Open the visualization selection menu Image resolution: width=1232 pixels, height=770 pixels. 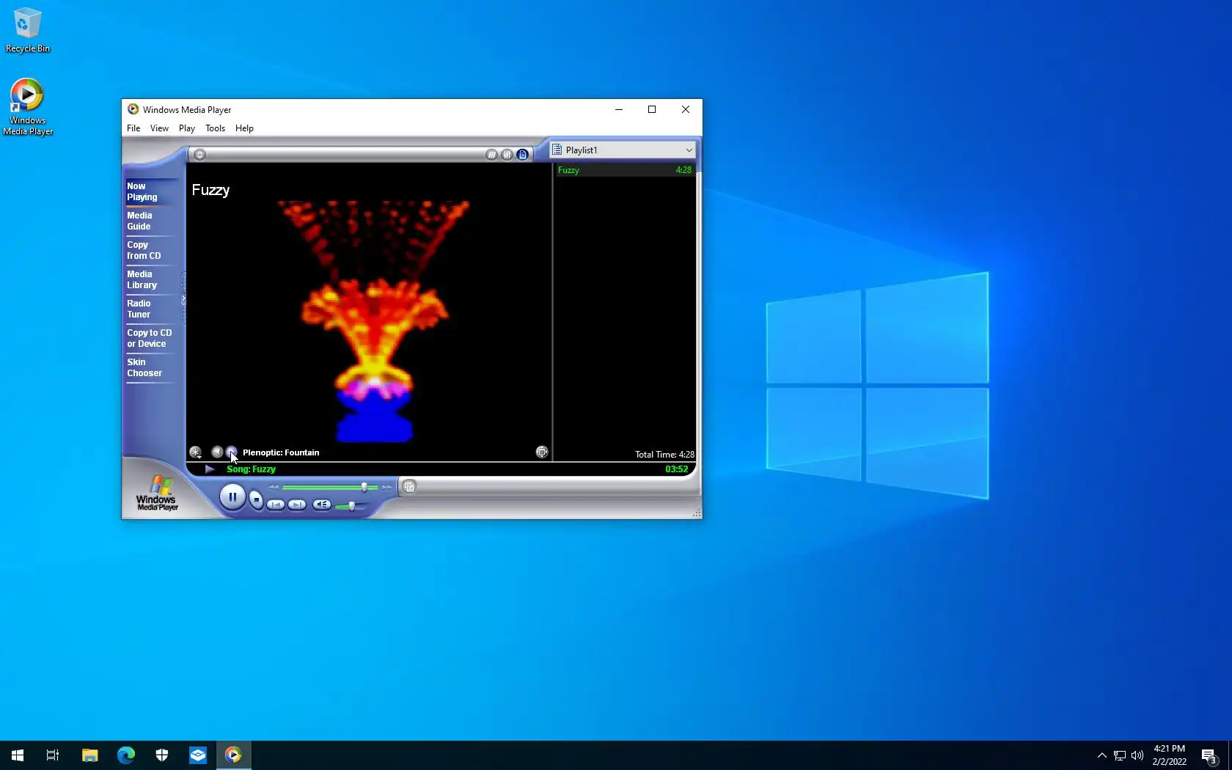click(195, 452)
